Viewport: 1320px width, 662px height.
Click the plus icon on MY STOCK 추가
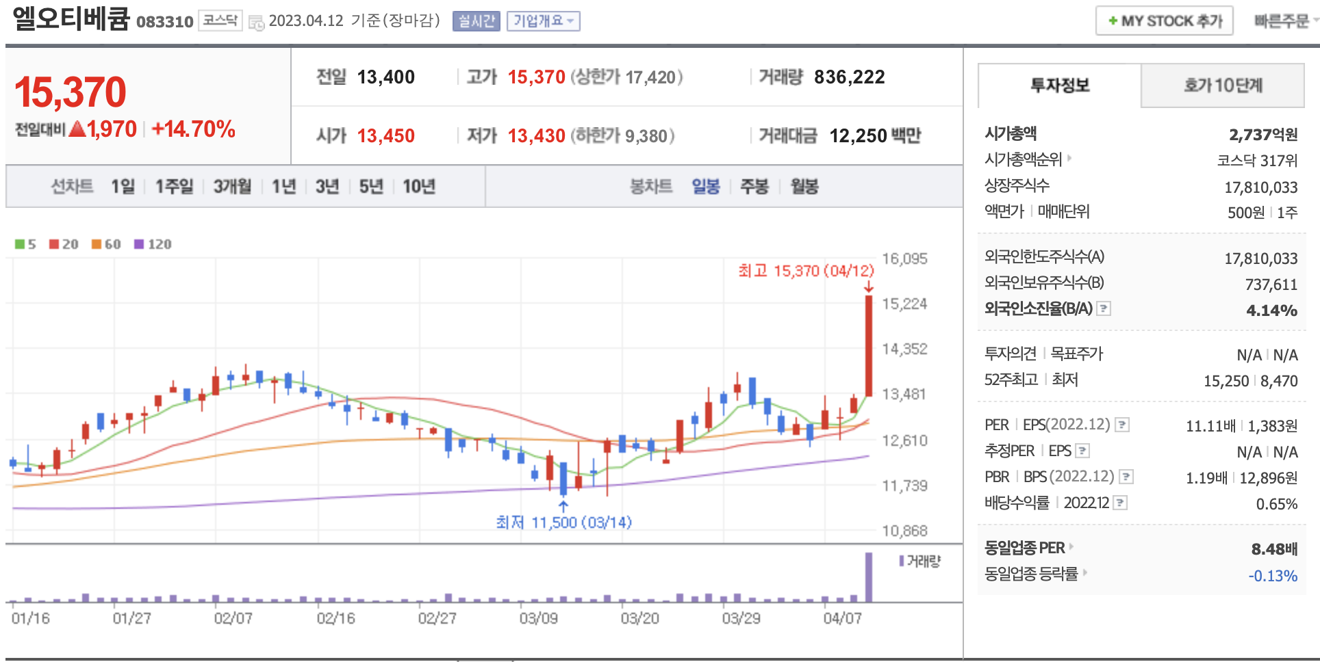(x=1113, y=21)
